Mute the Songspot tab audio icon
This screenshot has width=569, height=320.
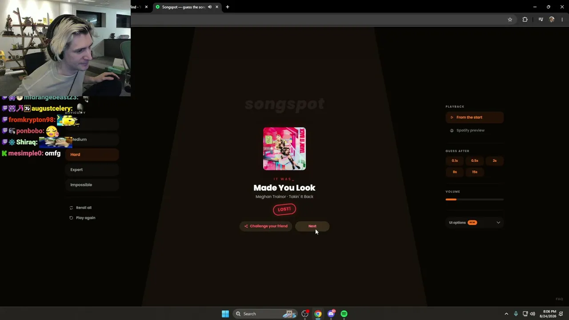coord(209,7)
